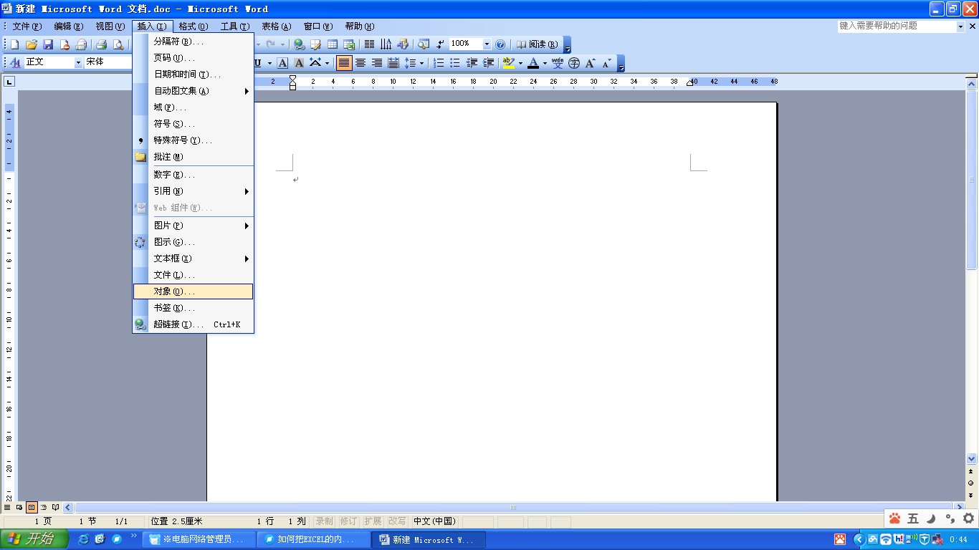
Task: Click the Print icon in toolbar
Action: coord(101,44)
